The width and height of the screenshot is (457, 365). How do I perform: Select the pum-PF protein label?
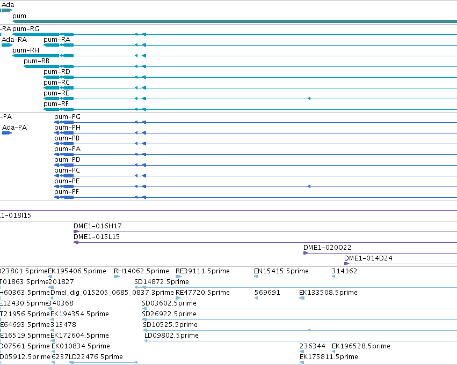[67, 192]
